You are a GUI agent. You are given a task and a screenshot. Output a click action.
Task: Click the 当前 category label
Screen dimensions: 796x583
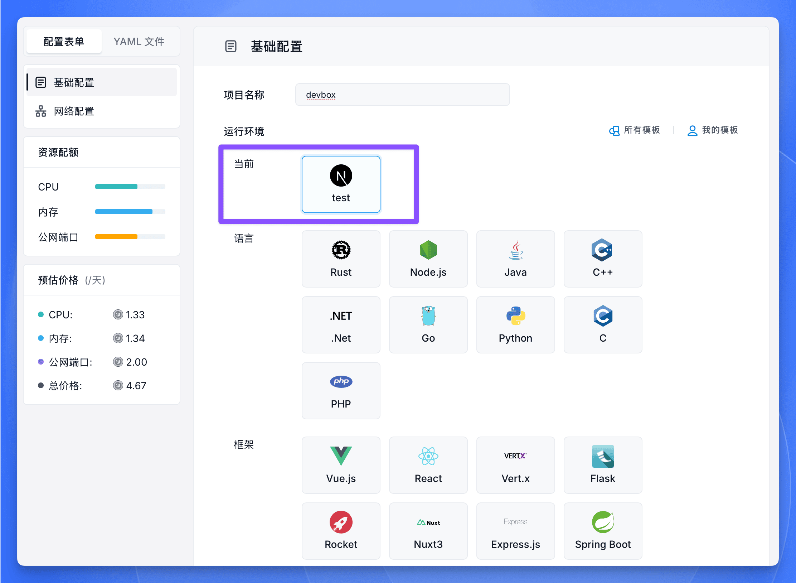pos(244,164)
